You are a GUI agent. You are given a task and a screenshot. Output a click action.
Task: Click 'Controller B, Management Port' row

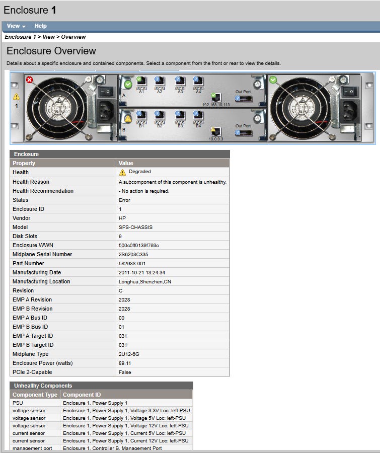click(101, 447)
